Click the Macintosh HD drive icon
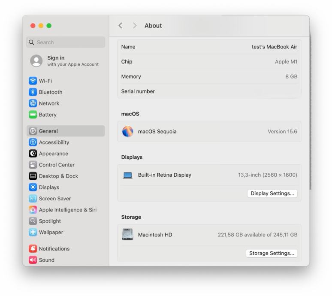 tap(128, 234)
